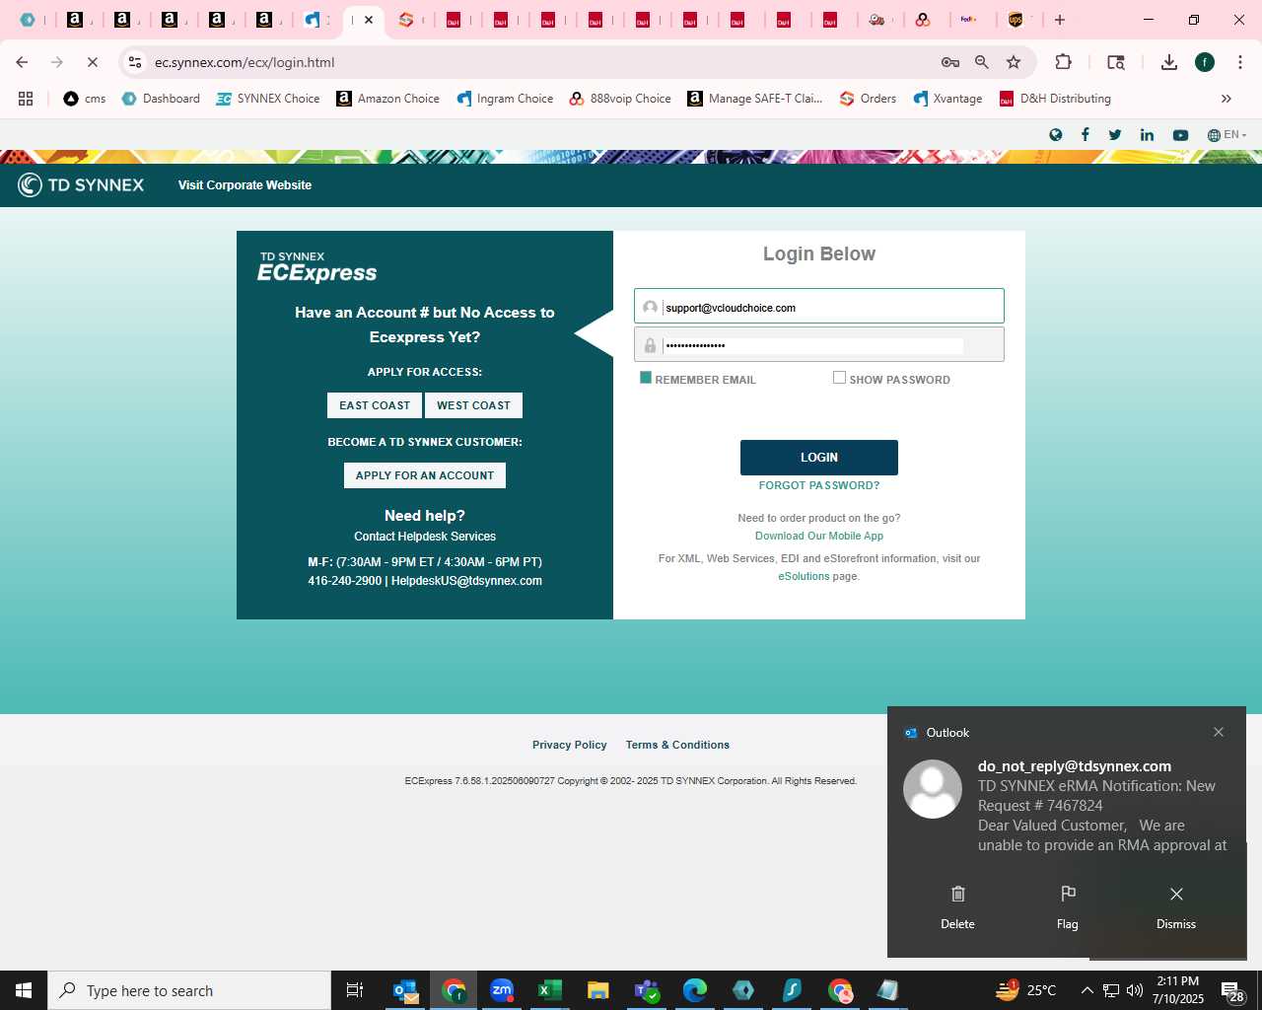Open the Action Center notifications icon
1262x1010 pixels.
tap(1232, 990)
